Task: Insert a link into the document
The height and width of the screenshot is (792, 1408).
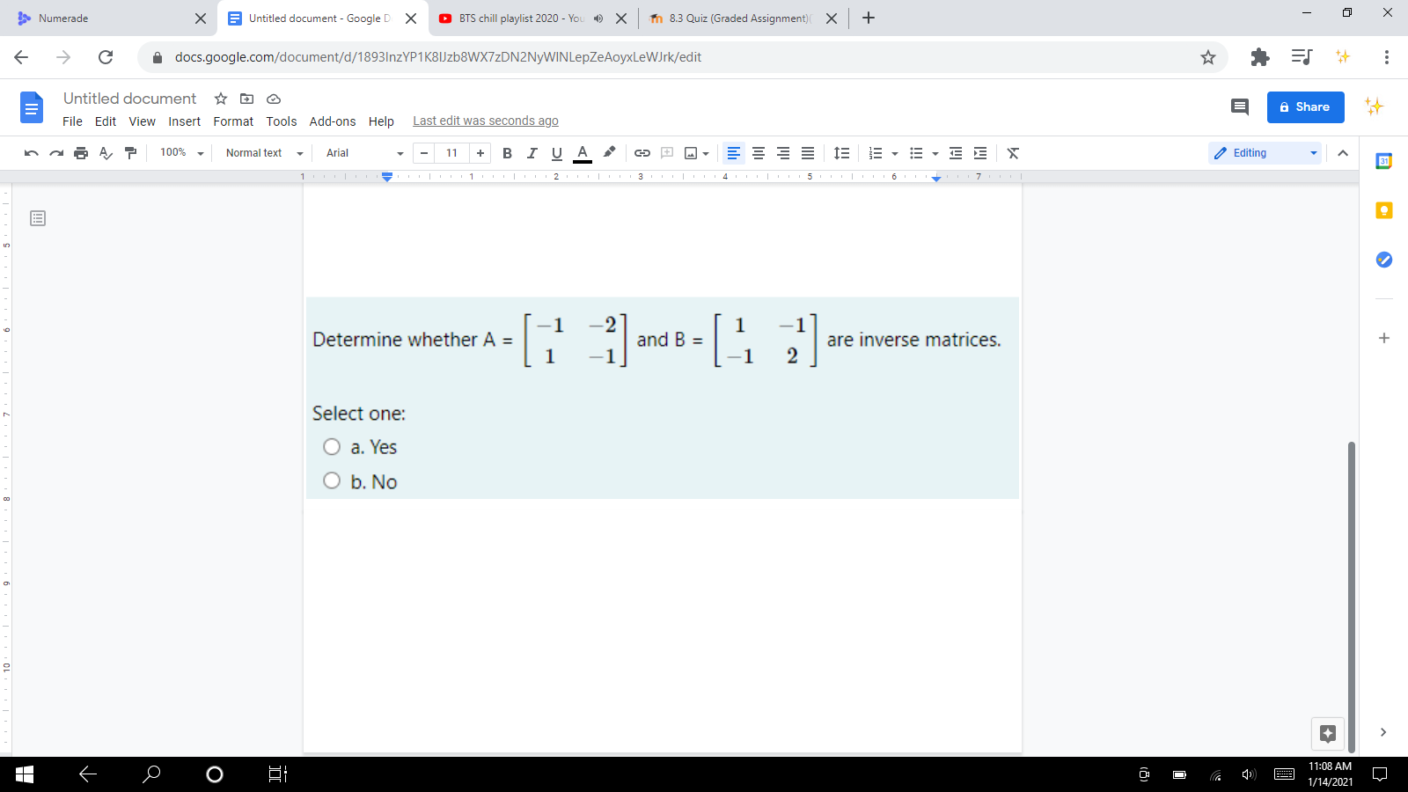Action: pyautogui.click(x=641, y=153)
